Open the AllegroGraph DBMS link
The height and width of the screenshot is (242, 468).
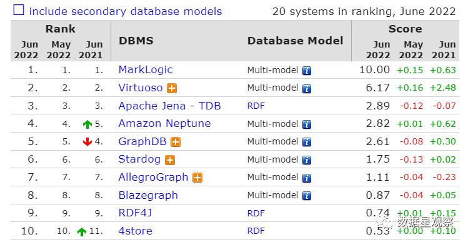click(153, 177)
